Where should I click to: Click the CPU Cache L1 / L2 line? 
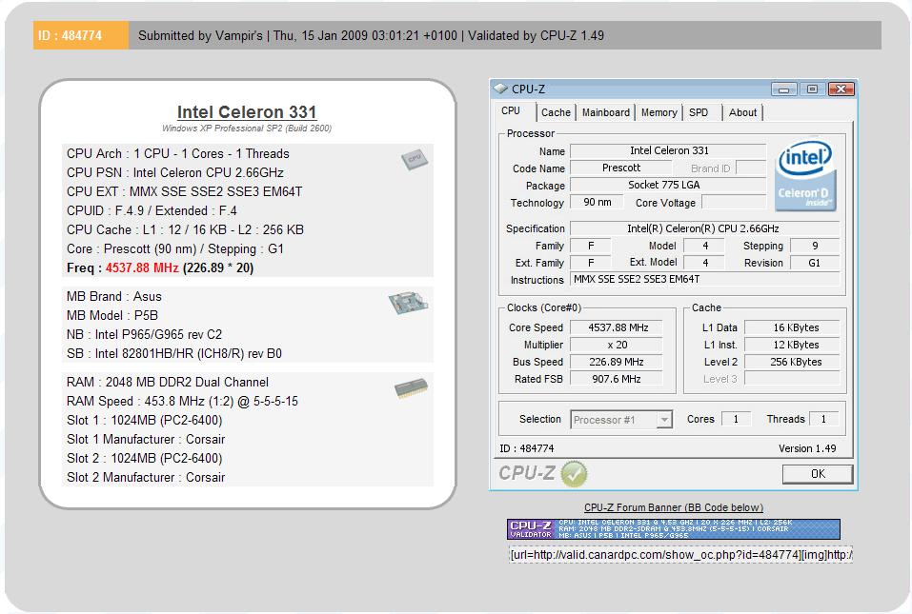[185, 230]
